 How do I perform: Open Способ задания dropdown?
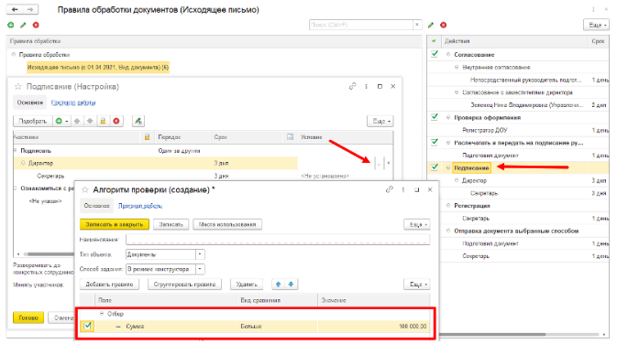coord(200,269)
